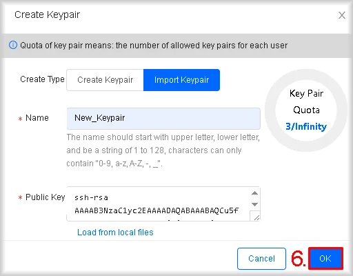Viewport: 353px width, 276px height.
Task: Click the Public Key scroll up arrow
Action: point(254,193)
